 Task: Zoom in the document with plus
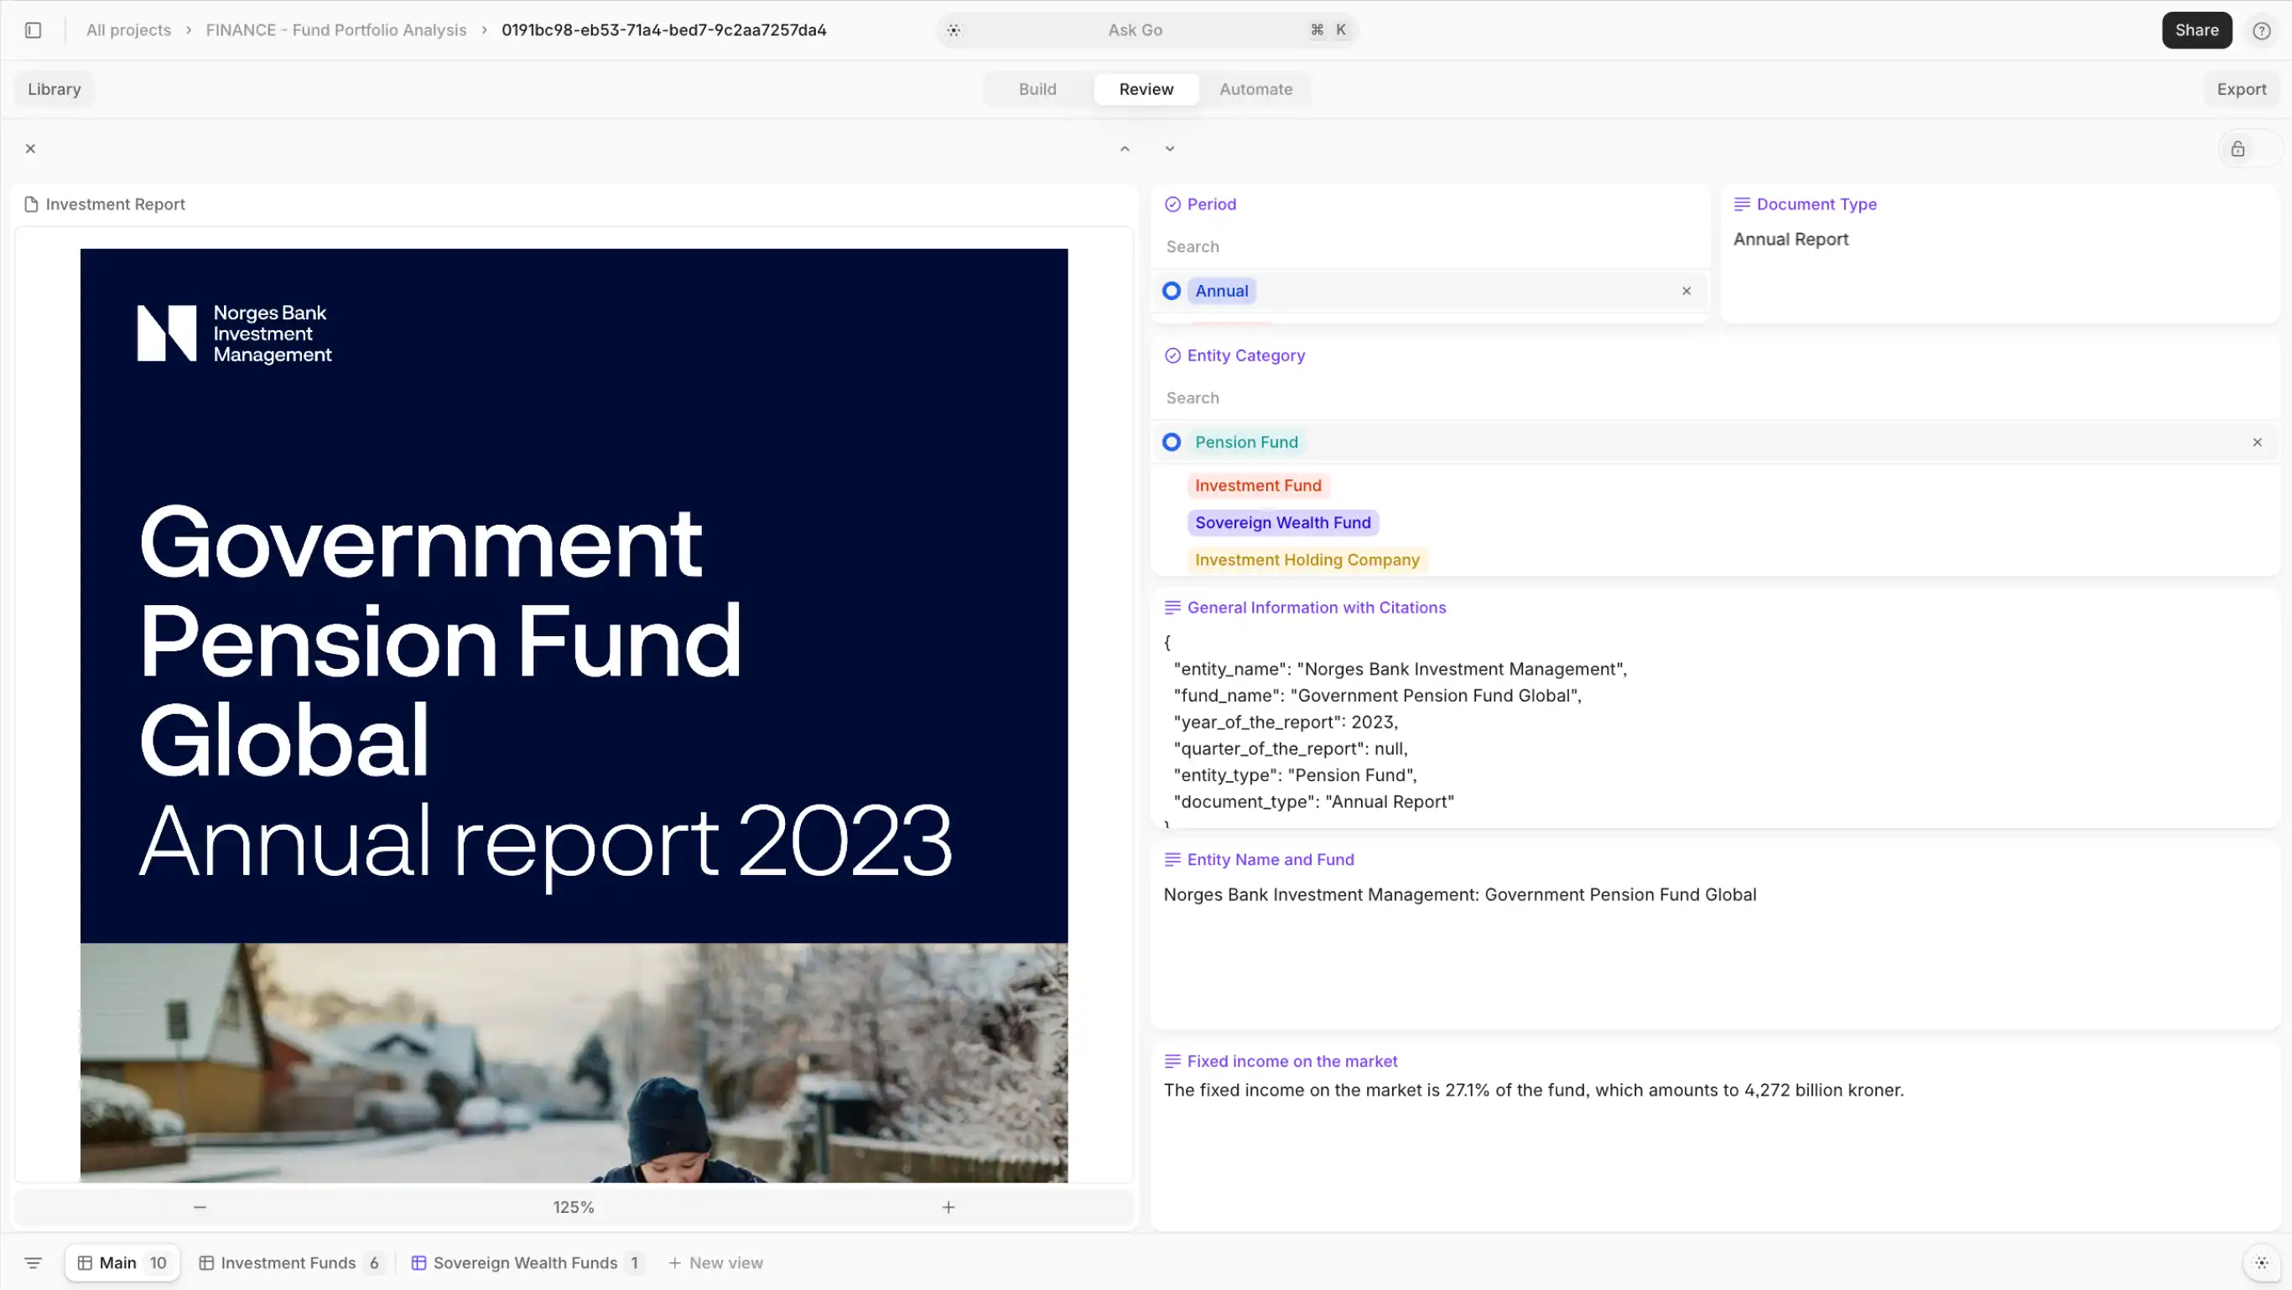click(x=948, y=1207)
